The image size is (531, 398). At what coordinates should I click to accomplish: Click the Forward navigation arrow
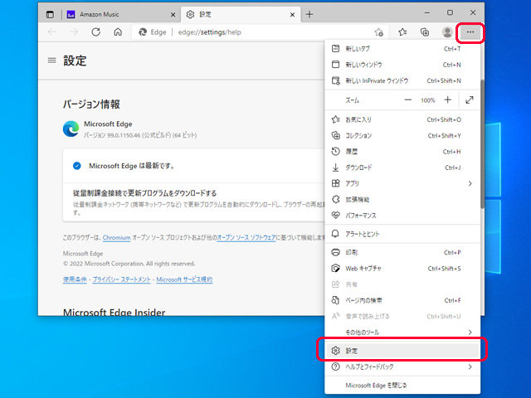[x=74, y=32]
